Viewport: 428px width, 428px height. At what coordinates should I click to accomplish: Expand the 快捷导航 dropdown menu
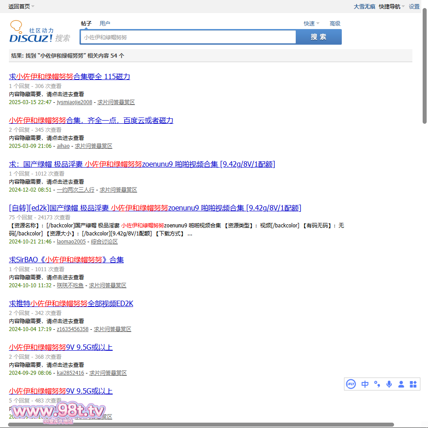391,6
